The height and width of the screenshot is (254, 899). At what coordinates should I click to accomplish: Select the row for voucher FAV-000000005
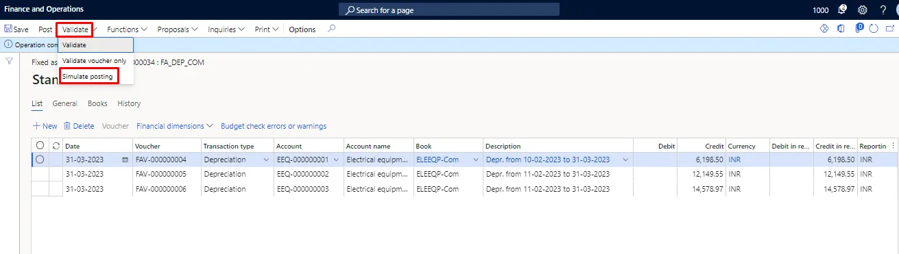coord(40,174)
